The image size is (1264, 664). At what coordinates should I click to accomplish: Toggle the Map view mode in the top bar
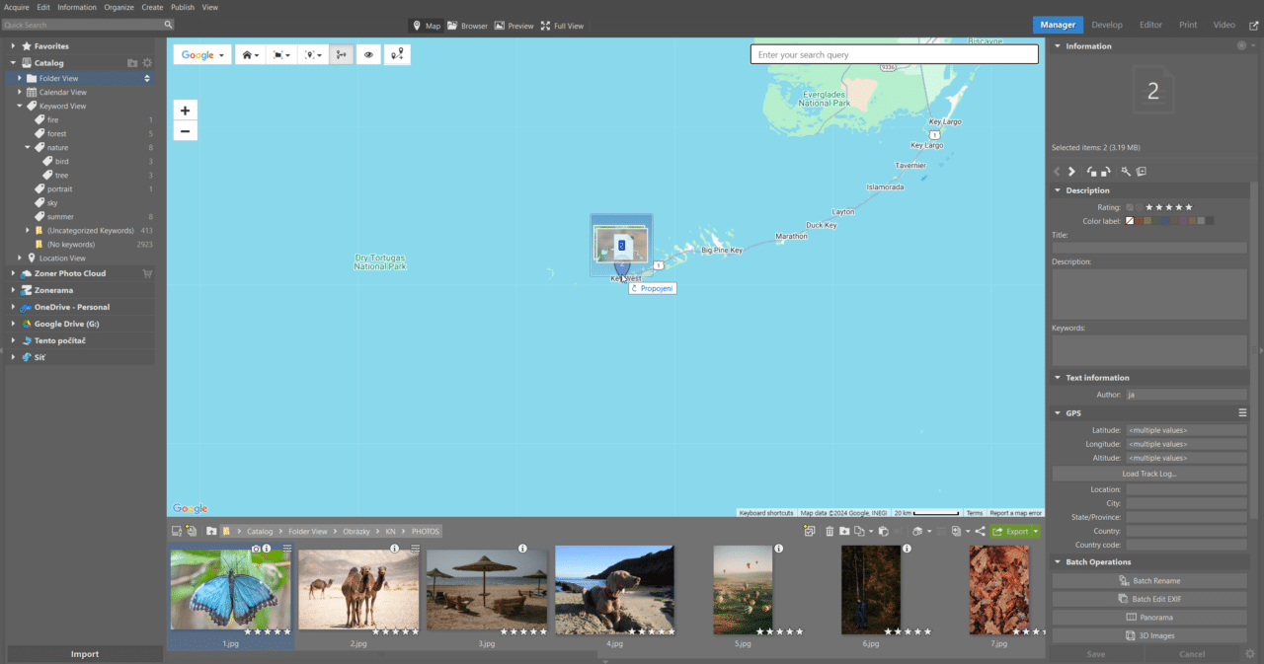point(426,26)
